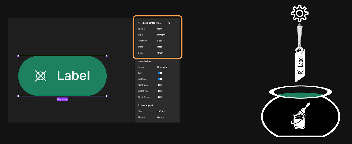Viewport: 352px width, 144px height.
Task: Open the three-dots more options menu
Action: 175,23
